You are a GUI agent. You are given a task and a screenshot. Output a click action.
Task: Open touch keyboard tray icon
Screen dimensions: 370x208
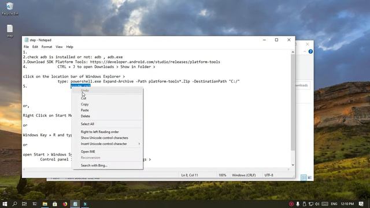pos(325,204)
